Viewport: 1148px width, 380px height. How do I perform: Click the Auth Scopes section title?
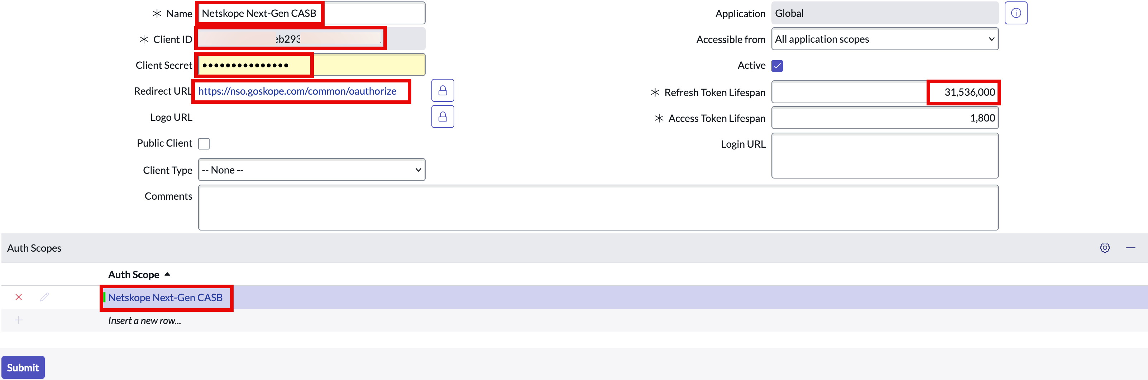coord(34,248)
